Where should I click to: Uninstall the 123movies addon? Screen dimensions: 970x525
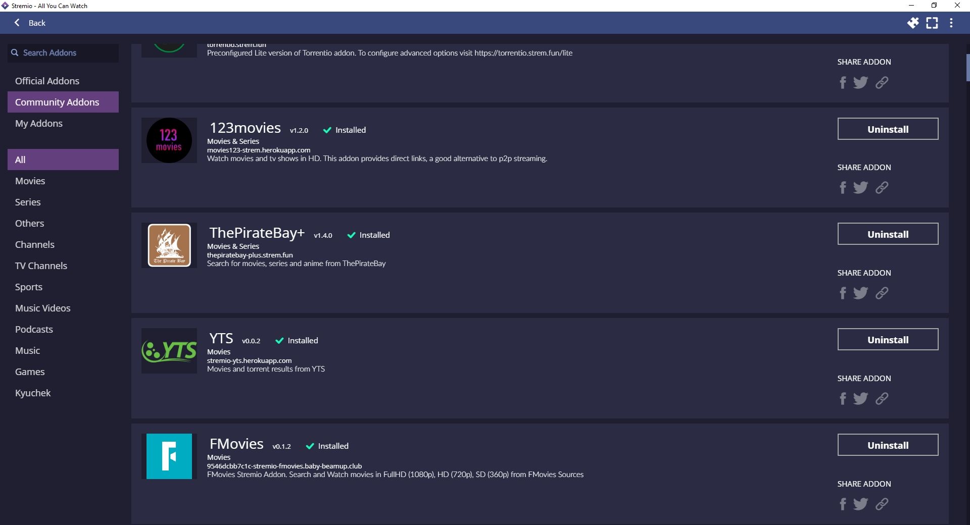888,129
